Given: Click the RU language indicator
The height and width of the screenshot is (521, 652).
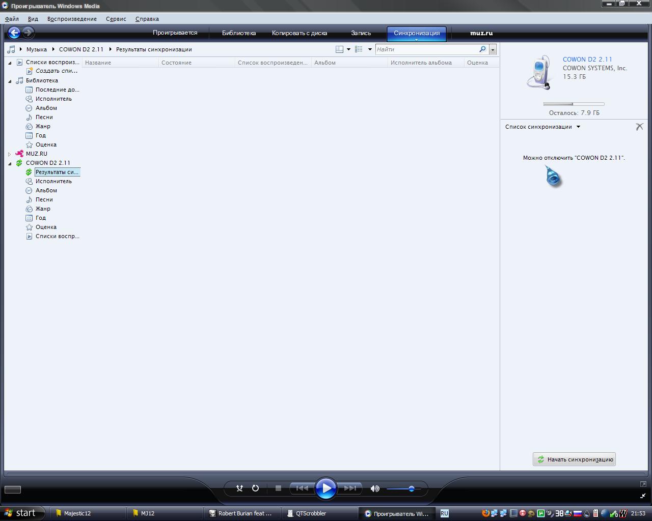Looking at the screenshot, I should tap(444, 513).
